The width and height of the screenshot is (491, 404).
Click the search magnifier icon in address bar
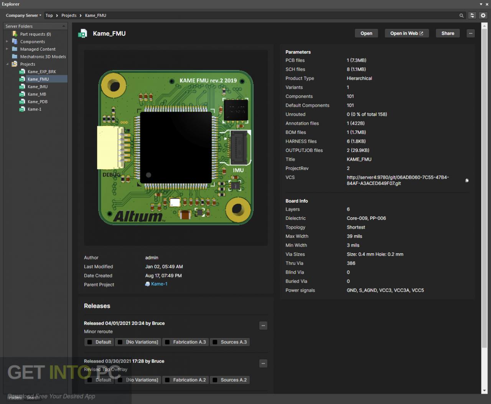click(461, 15)
